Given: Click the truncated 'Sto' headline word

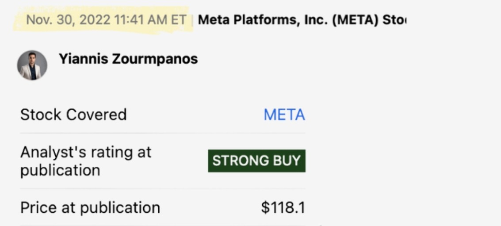Looking at the screenshot, I should 394,20.
